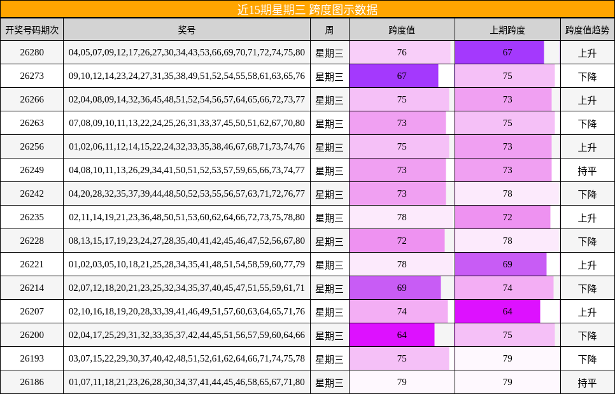Click issue number 26193

32,358
